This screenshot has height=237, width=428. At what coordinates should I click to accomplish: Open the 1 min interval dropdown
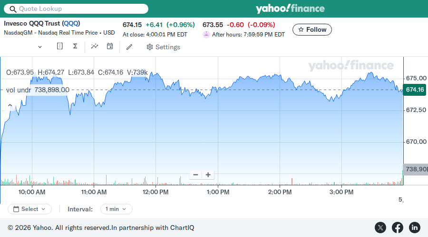coord(117,209)
